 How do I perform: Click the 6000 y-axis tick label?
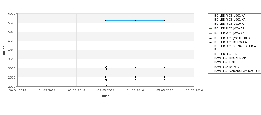point(12,14)
